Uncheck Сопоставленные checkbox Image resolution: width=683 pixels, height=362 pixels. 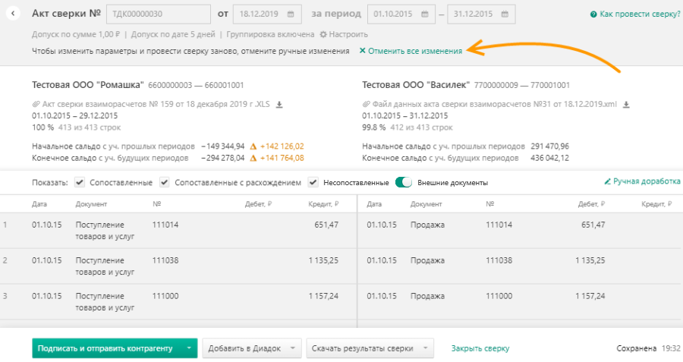[x=79, y=183]
